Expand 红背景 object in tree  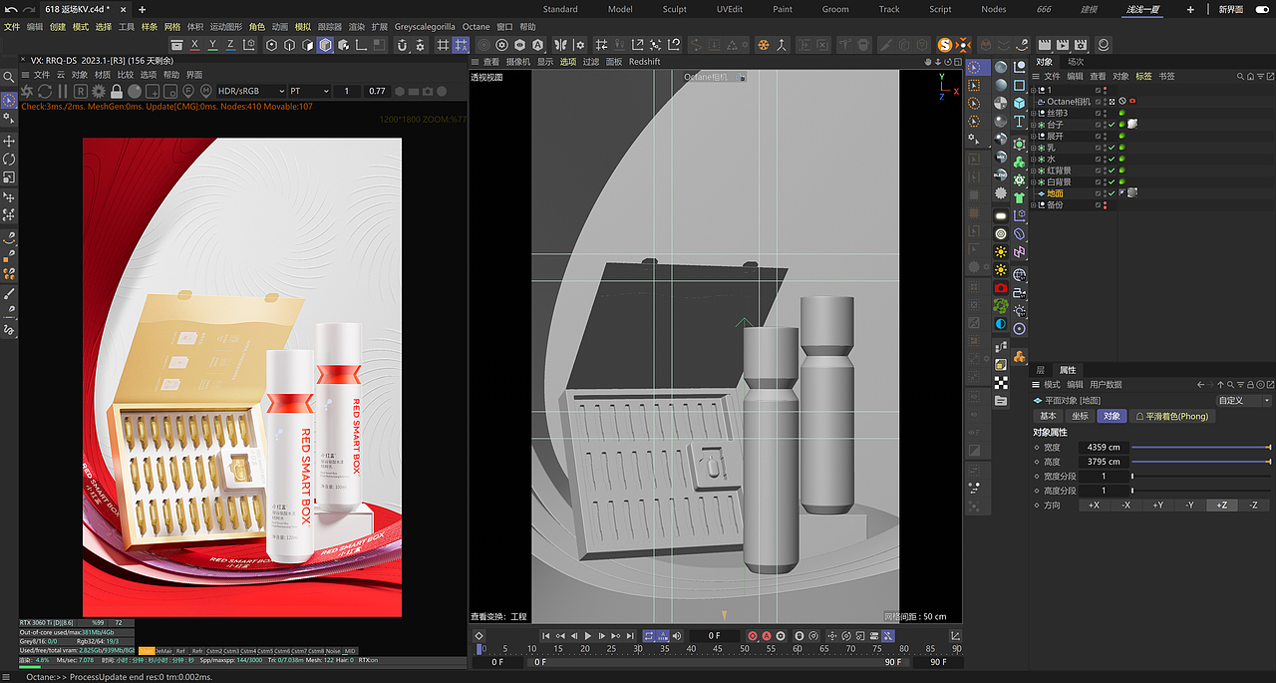click(1034, 171)
